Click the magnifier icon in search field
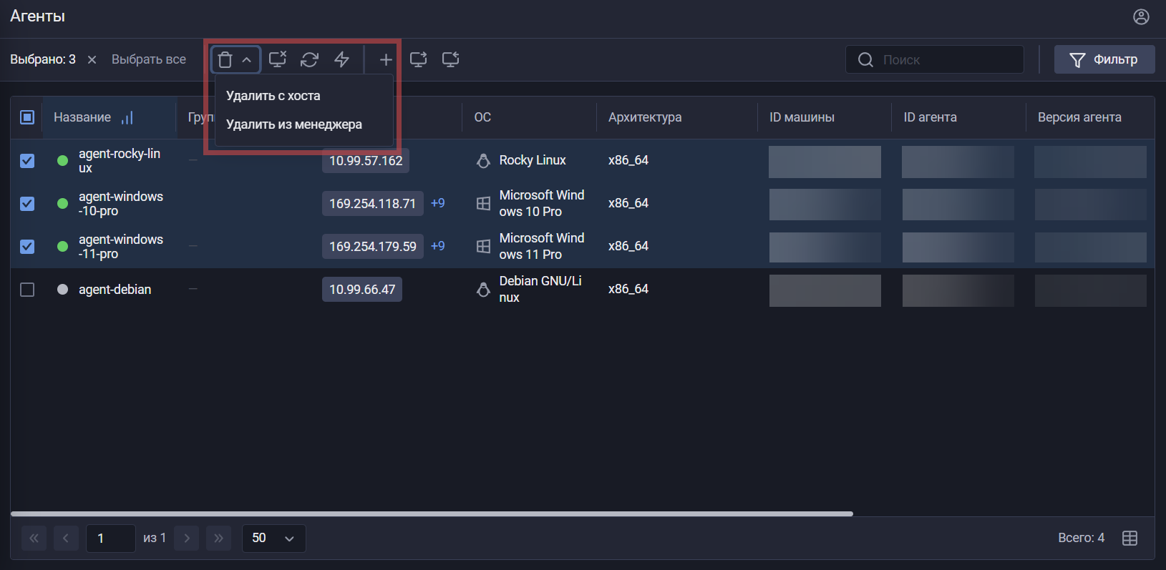The image size is (1166, 570). (x=865, y=60)
